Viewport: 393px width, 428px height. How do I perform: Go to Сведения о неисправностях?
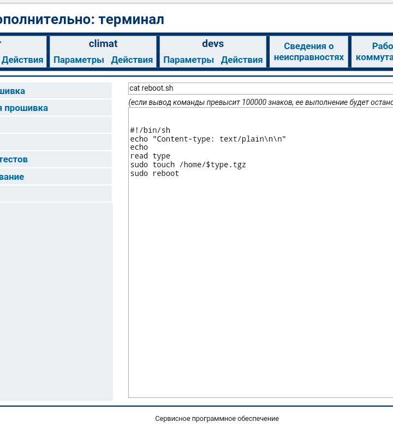tap(308, 51)
